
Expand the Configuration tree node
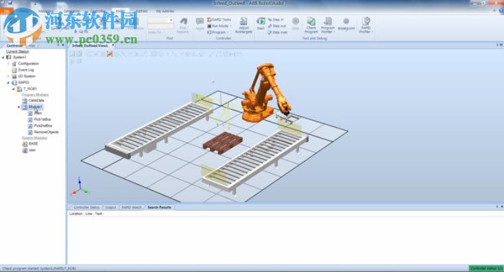[x=8, y=64]
